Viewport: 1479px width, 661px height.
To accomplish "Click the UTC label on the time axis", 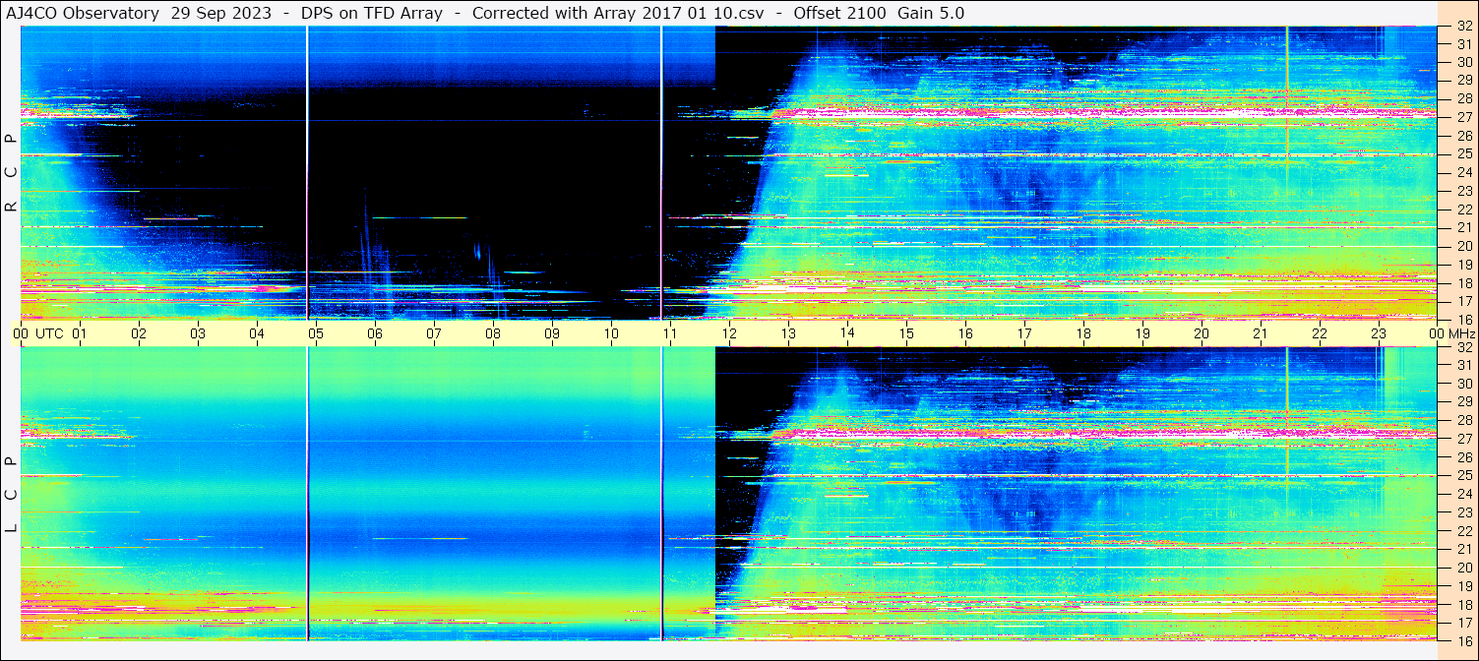I will [49, 333].
